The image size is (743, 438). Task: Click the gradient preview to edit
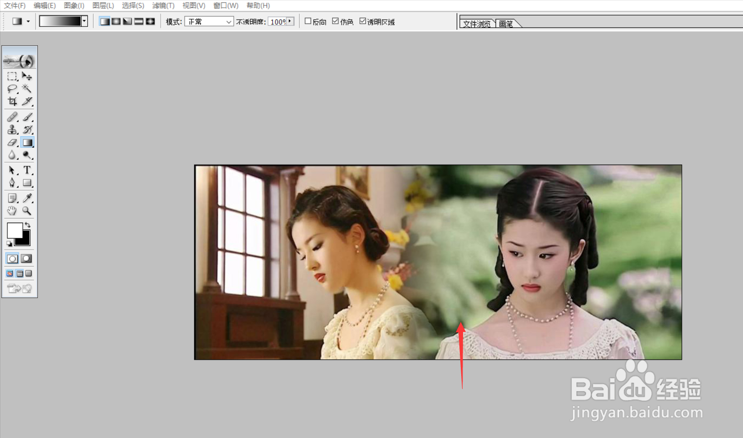pos(60,21)
